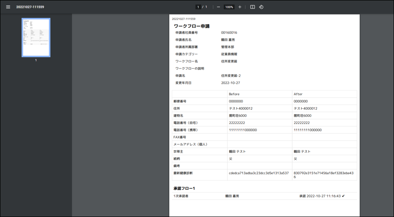Click the row label 続柄
Viewport: 394px width, 217px height.
tap(176, 159)
